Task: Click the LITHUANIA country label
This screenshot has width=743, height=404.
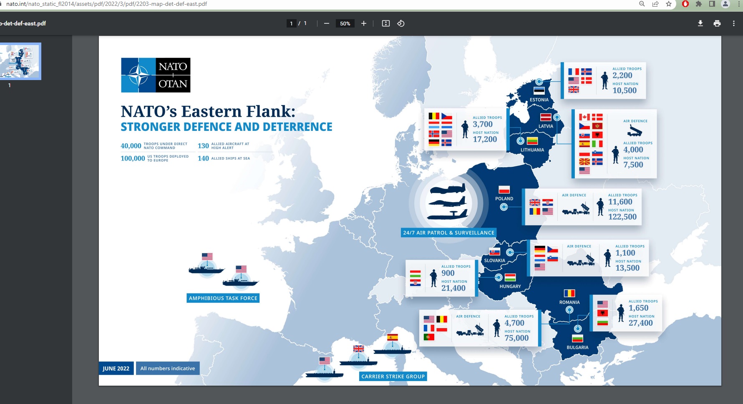Action: click(x=532, y=150)
